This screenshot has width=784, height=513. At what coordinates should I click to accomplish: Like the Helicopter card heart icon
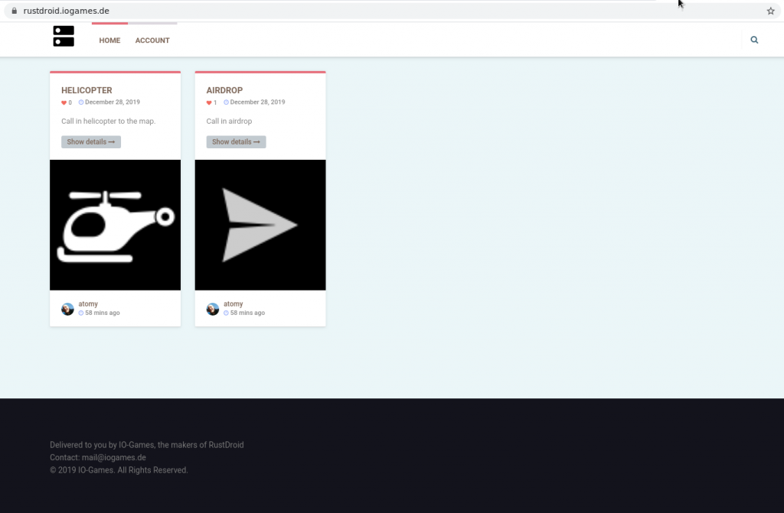pyautogui.click(x=64, y=103)
